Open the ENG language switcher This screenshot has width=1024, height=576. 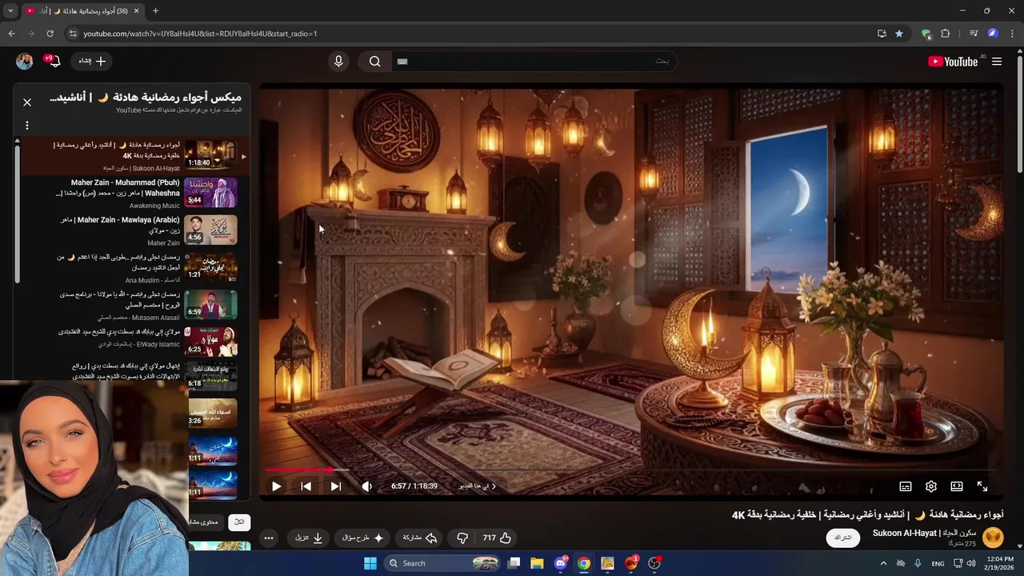(938, 563)
